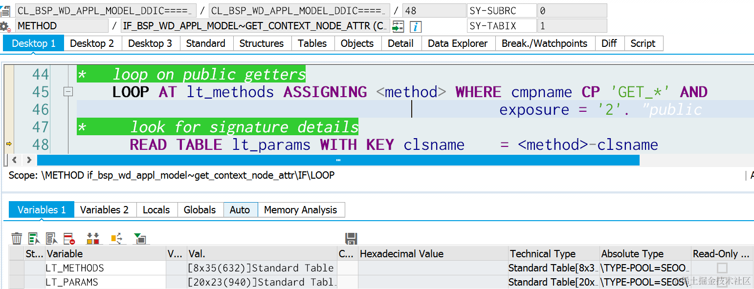754x289 pixels.
Task: Open the Memory Analysis tab
Action: click(x=301, y=210)
